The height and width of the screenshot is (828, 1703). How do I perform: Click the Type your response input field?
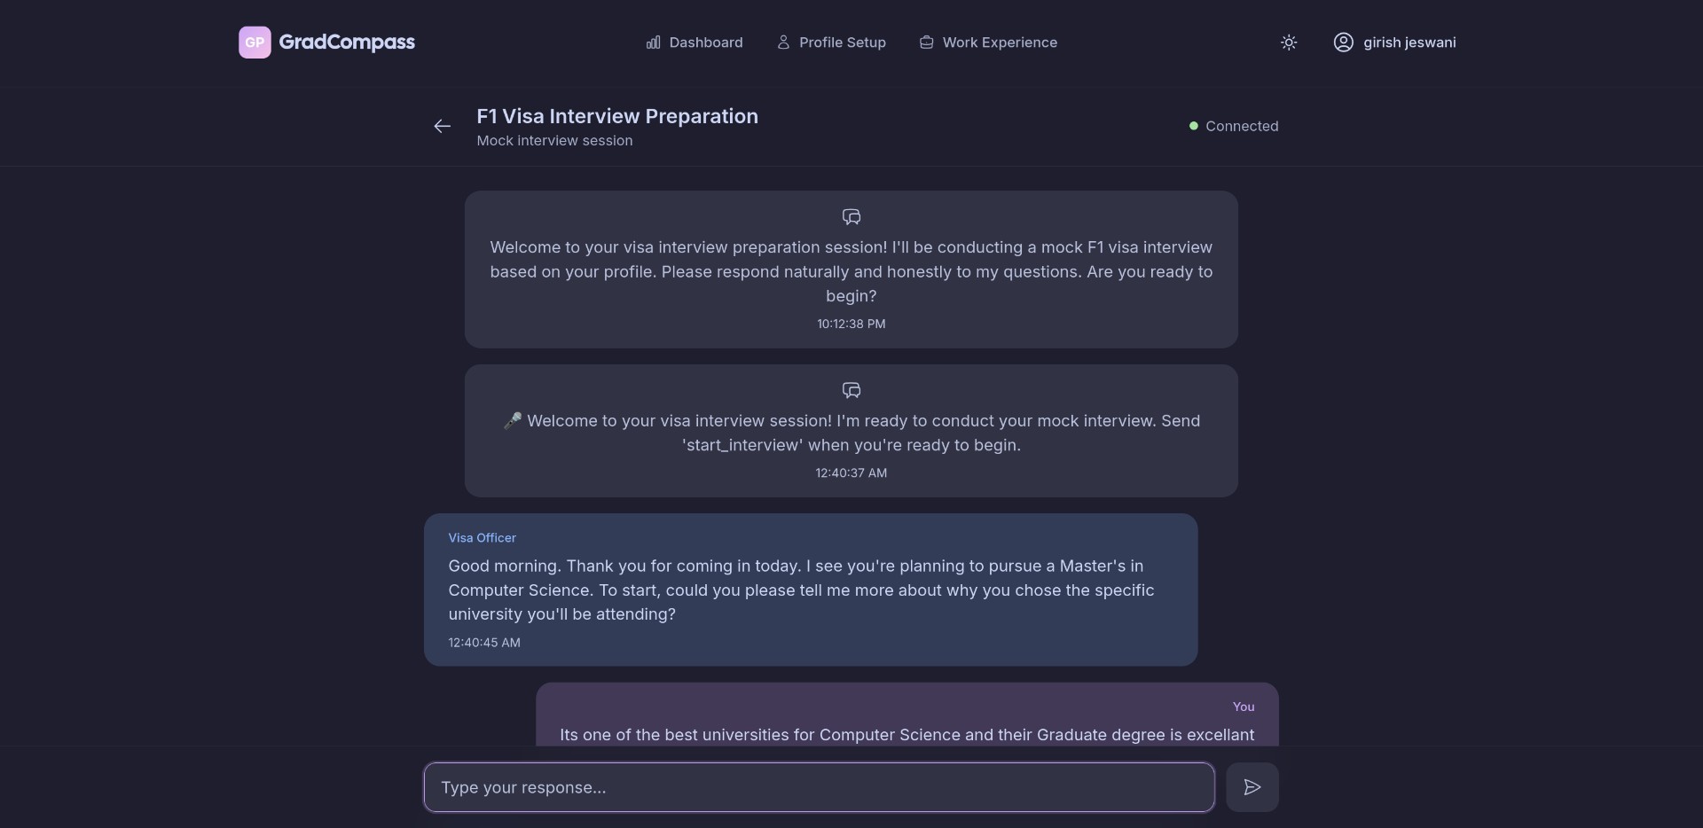[x=818, y=787]
